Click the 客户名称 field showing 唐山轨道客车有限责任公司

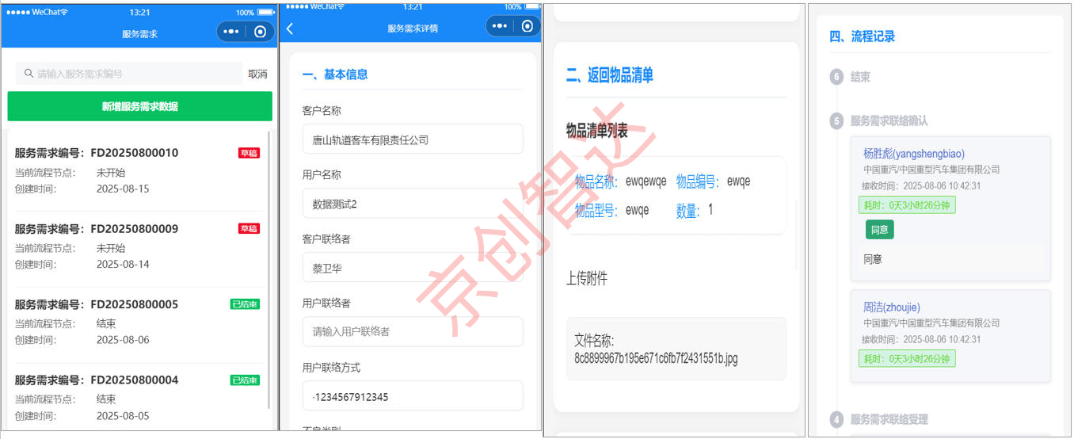click(412, 139)
